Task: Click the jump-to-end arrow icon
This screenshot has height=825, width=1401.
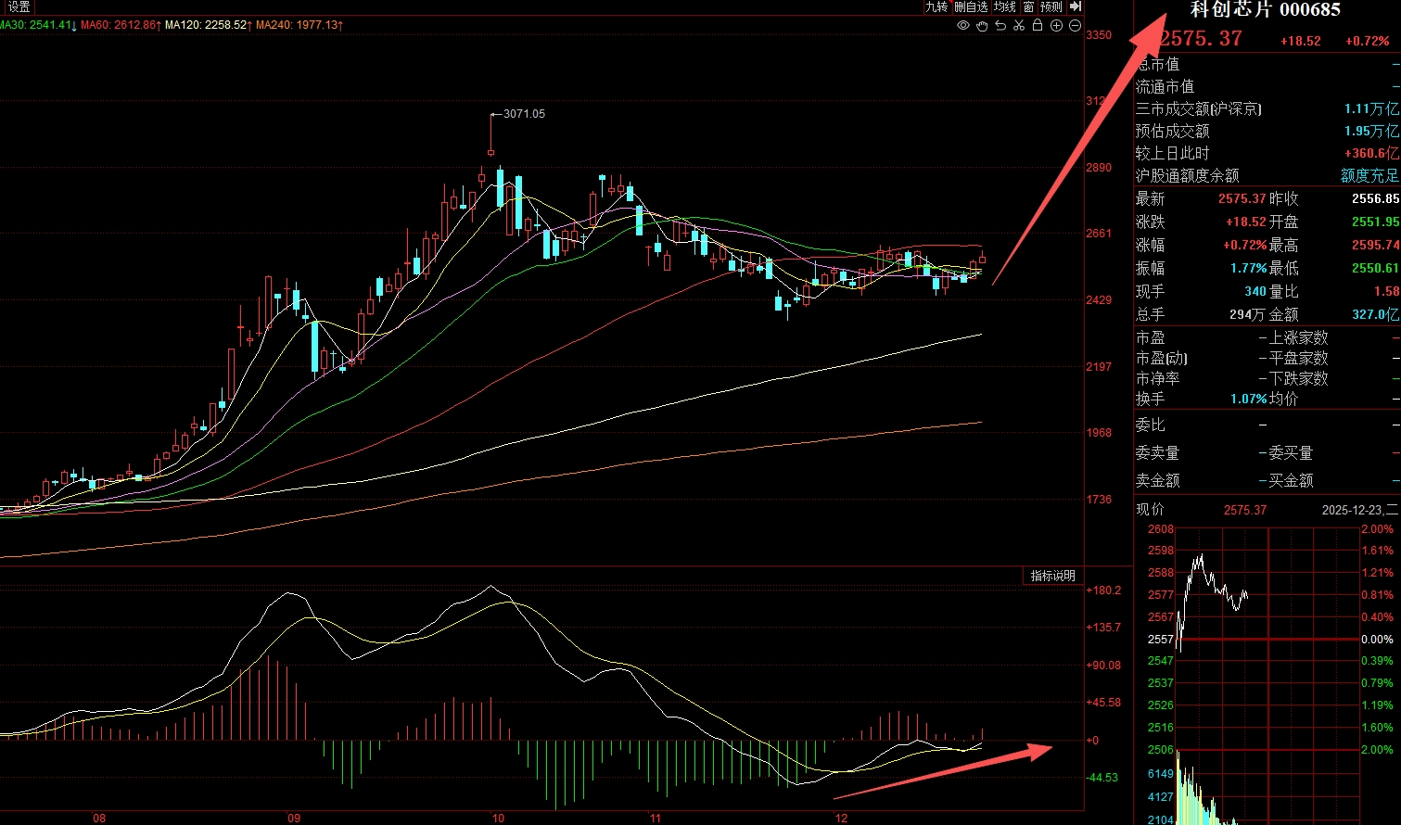Action: [x=1076, y=6]
